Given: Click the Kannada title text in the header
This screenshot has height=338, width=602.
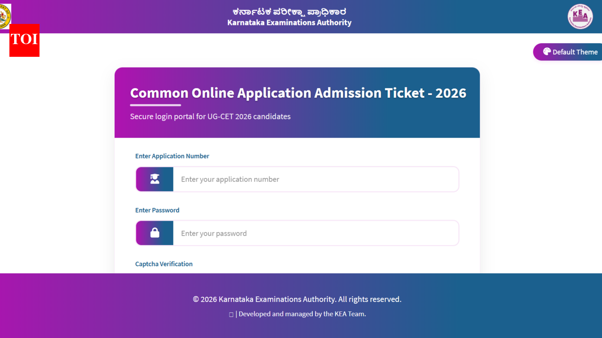Looking at the screenshot, I should coord(289,12).
